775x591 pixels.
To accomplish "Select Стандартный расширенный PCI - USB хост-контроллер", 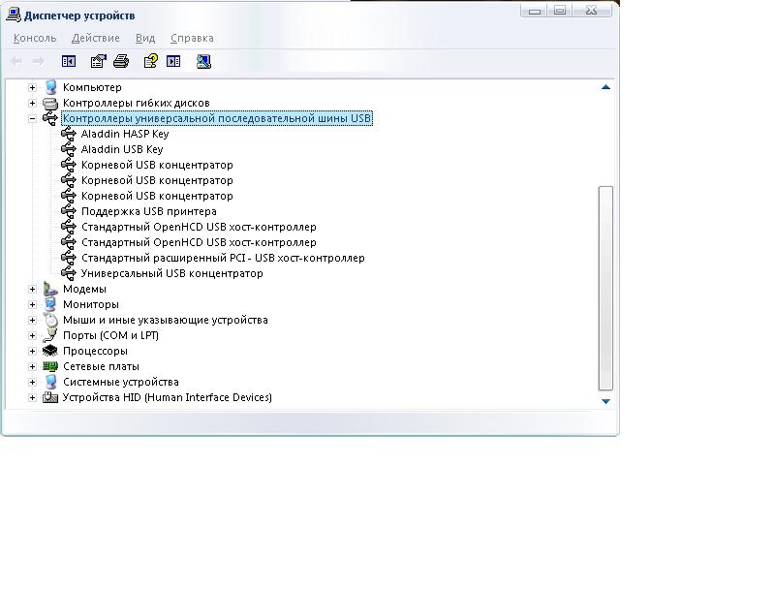I will [223, 258].
